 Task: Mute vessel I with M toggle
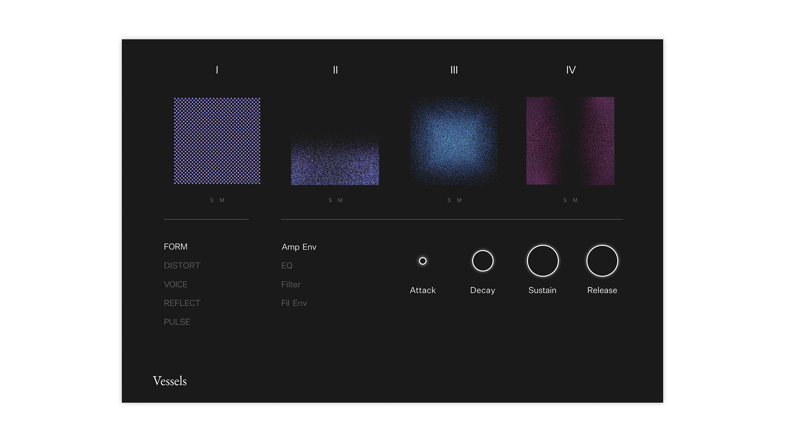click(222, 200)
